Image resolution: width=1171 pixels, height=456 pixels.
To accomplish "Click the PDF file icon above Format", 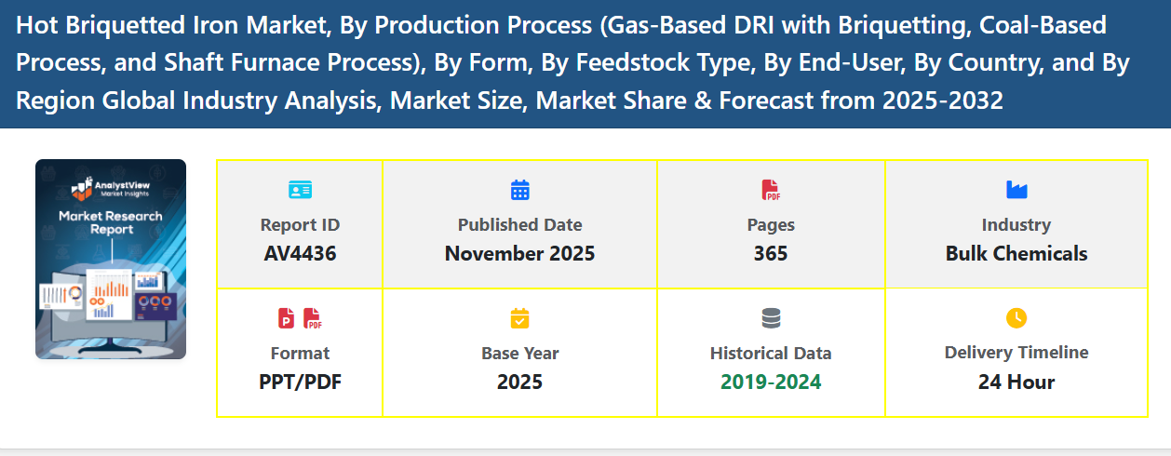I will coord(313,318).
